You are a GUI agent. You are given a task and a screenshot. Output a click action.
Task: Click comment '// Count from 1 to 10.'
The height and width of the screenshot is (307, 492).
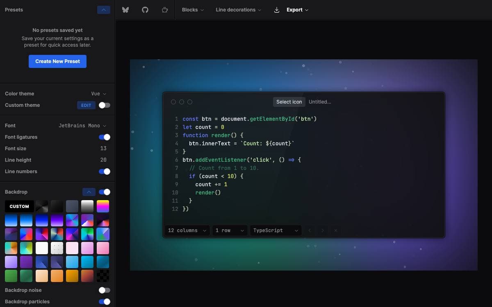tap(224, 168)
